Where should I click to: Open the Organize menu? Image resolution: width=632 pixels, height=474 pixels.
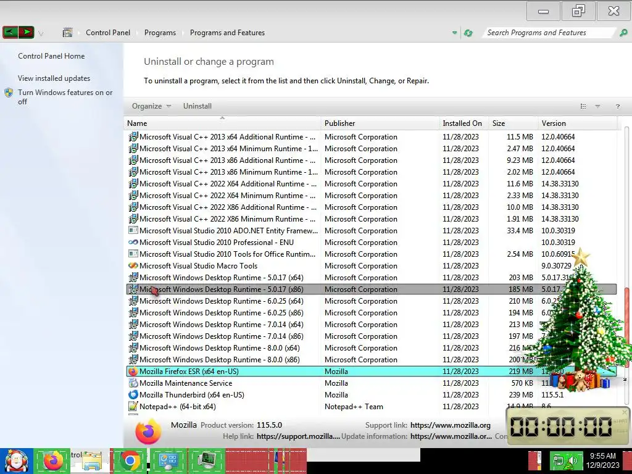click(152, 106)
